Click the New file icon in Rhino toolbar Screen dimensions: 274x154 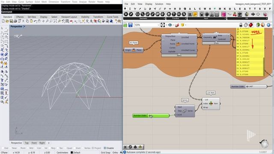tap(3, 21)
